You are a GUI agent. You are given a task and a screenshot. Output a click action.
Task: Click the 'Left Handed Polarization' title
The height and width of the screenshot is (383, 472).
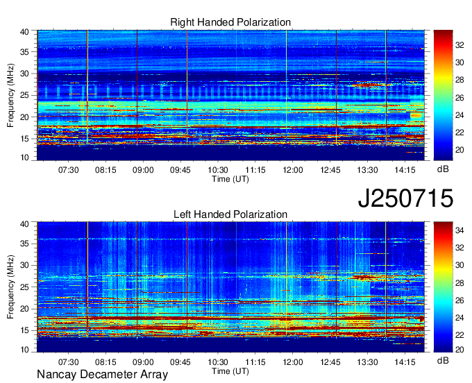tap(230, 214)
